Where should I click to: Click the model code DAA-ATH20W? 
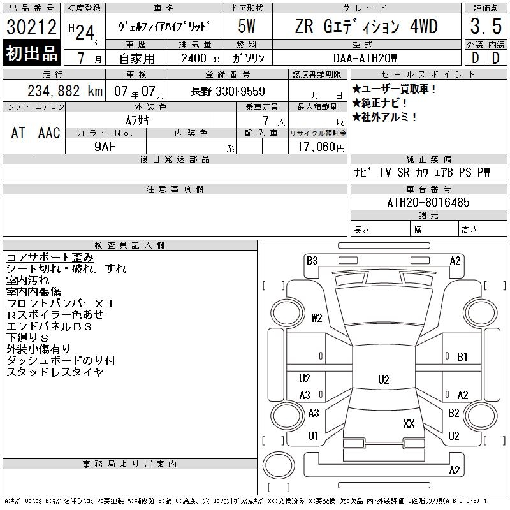(365, 58)
